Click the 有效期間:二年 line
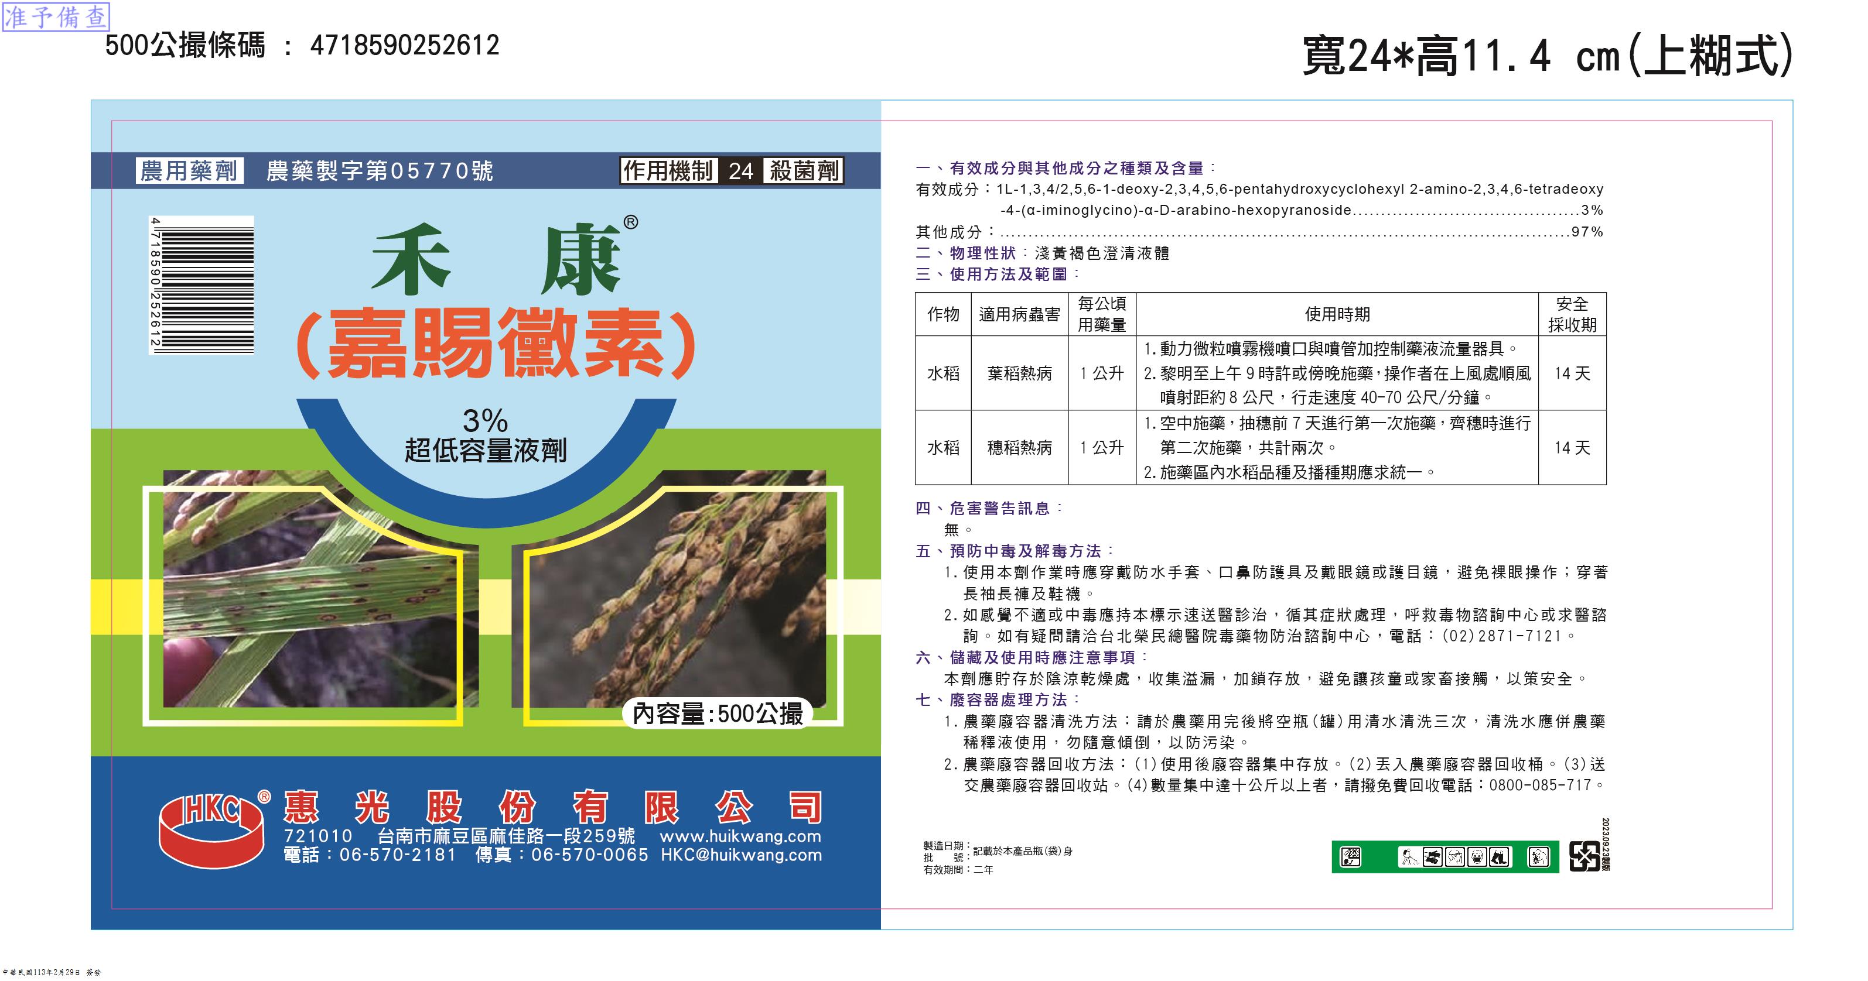Screen dimensions: 1868x981 click(959, 869)
